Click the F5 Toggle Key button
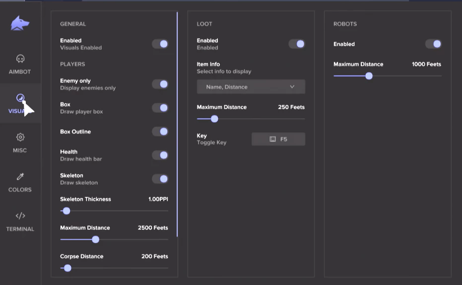 pos(278,140)
